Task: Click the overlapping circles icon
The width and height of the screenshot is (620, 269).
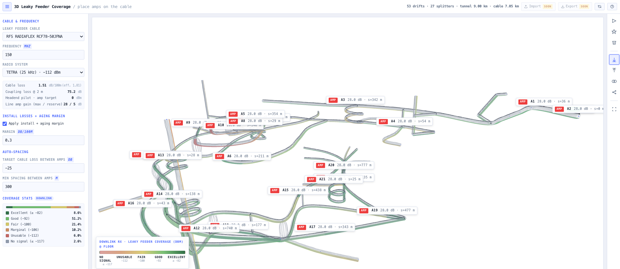Action: pos(614,81)
